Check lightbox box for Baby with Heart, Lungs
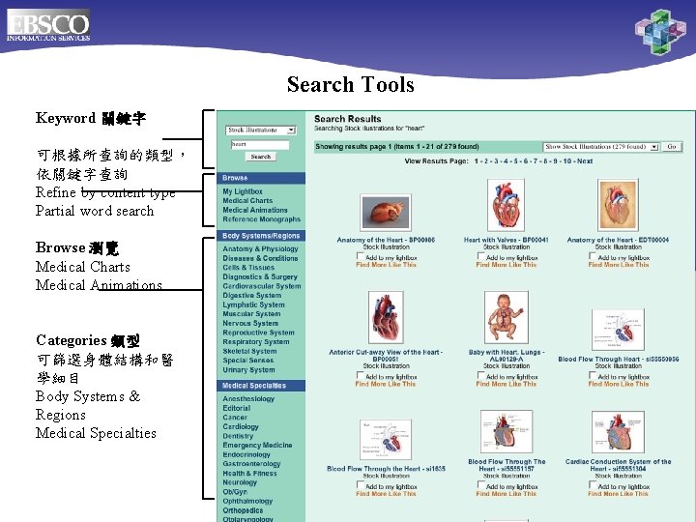Screen dimensions: 696x522 tap(481, 375)
